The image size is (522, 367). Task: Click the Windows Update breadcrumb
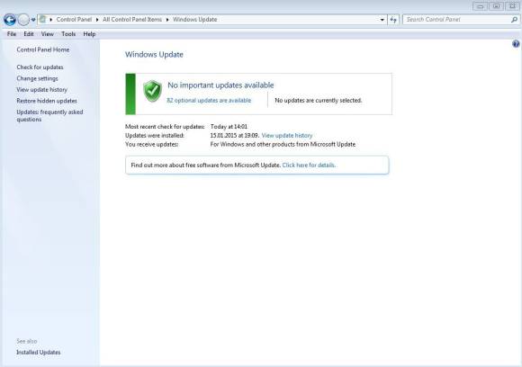click(194, 20)
